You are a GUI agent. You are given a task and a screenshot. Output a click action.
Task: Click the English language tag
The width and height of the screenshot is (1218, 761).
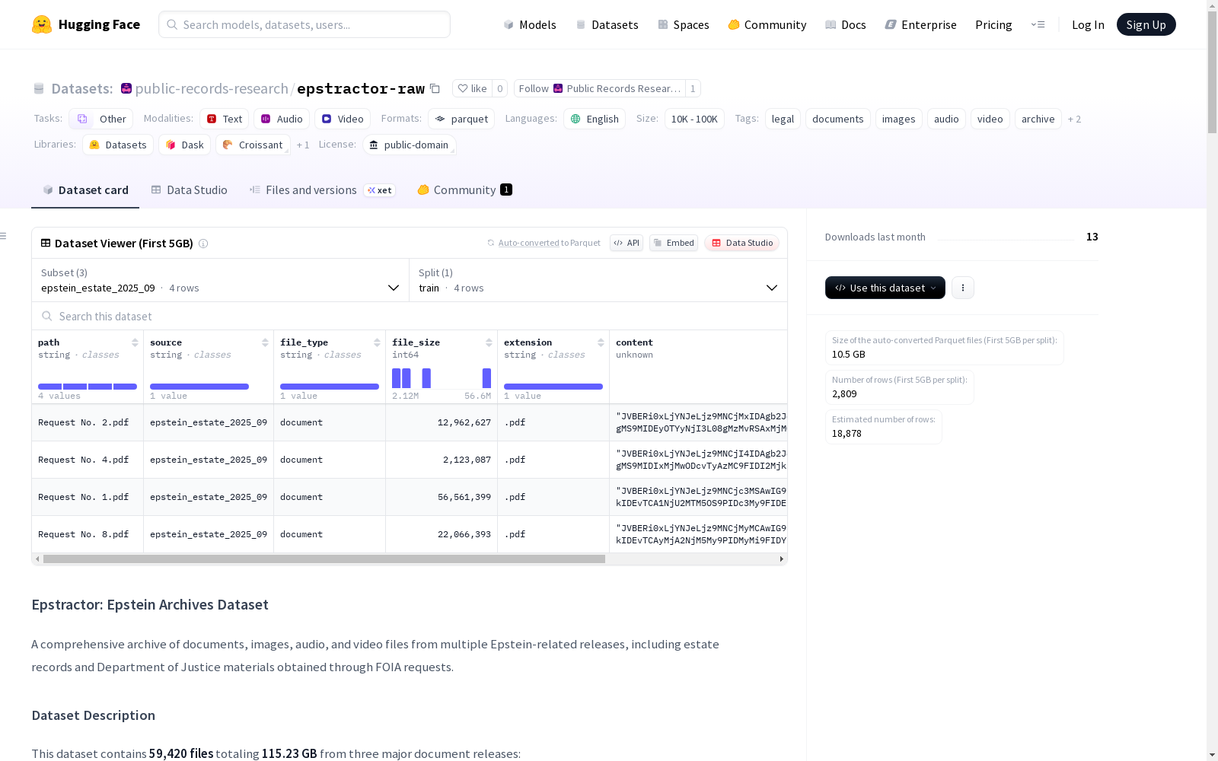[595, 119]
